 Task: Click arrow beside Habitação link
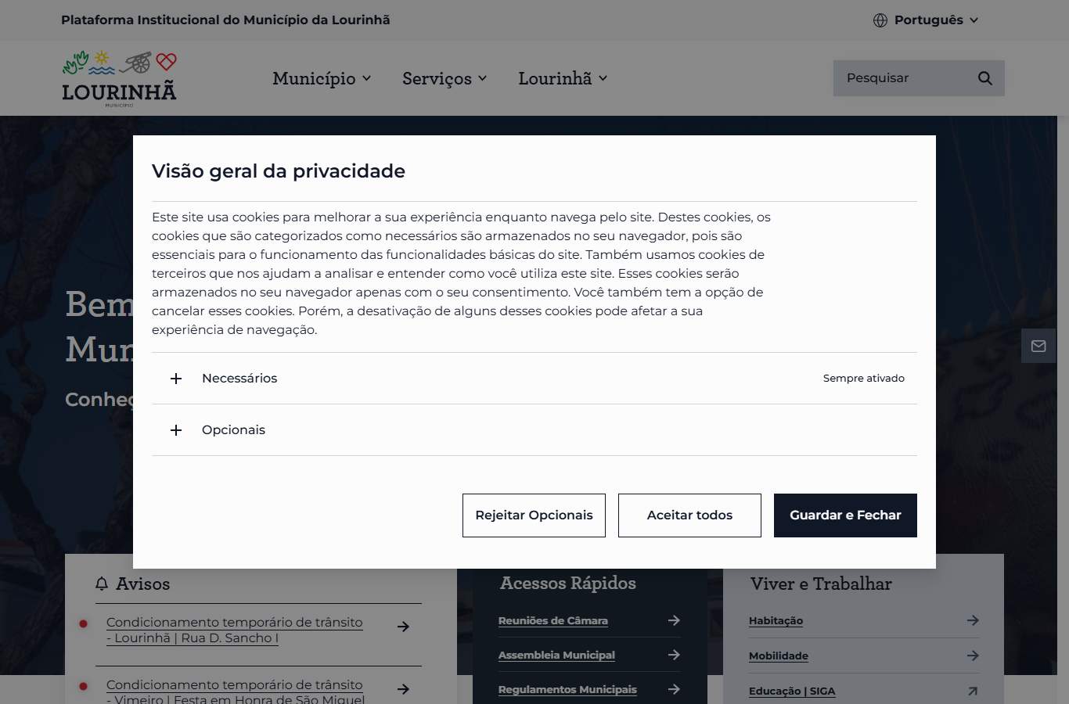973,620
